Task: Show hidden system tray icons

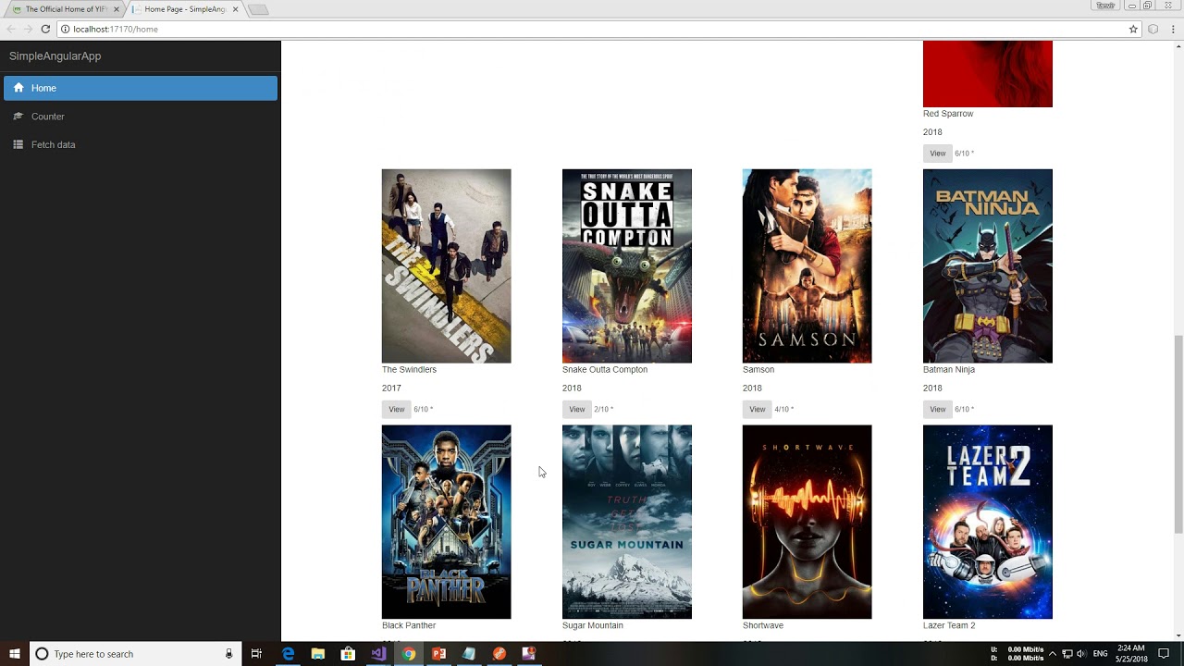Action: [1053, 654]
